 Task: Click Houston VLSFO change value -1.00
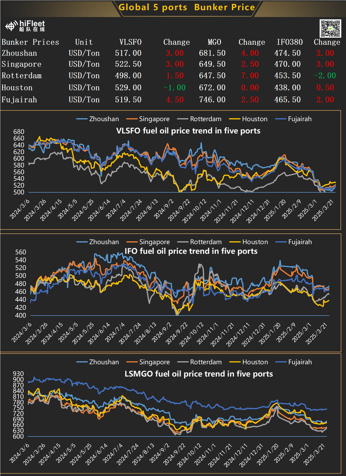coord(174,88)
